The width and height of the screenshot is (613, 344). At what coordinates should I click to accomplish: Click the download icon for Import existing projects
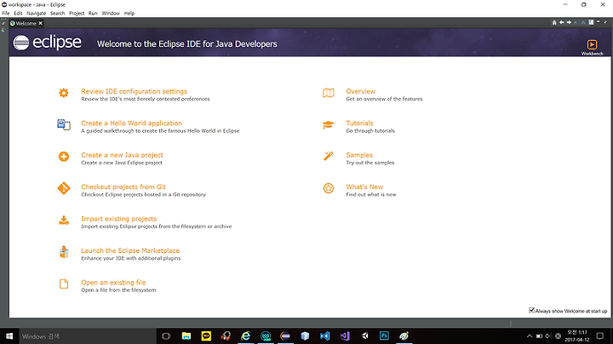pos(63,221)
